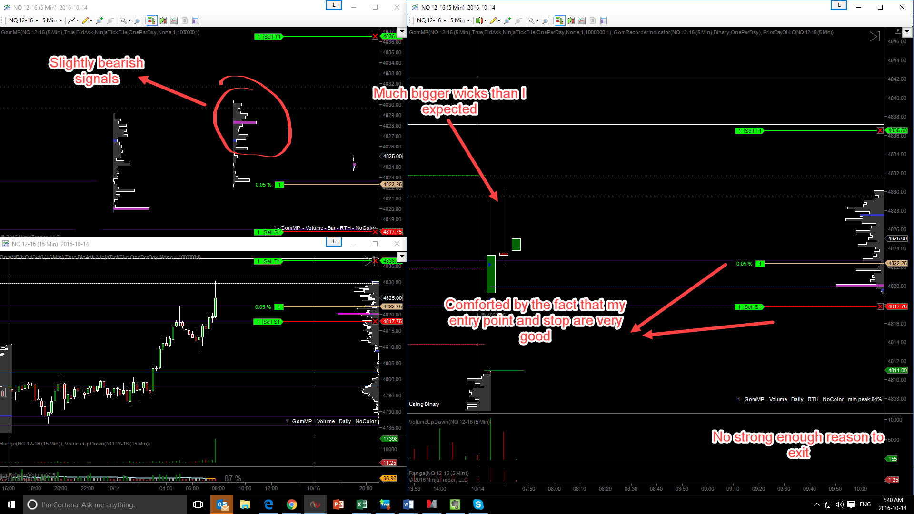Open Skype from the taskbar
Screen dimensions: 914x514
[478, 504]
